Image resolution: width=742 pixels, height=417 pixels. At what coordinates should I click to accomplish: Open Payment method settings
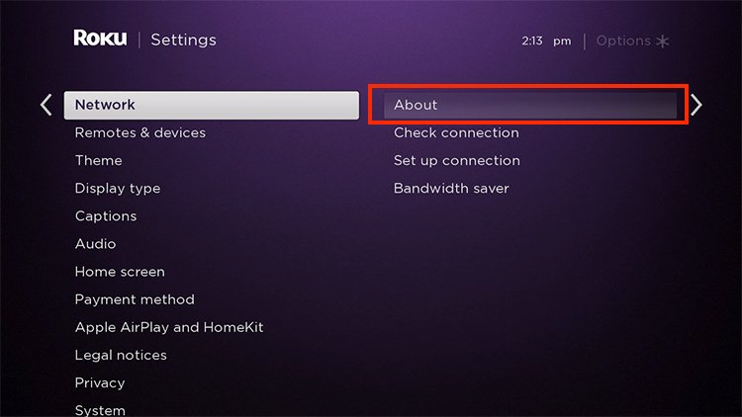[135, 299]
